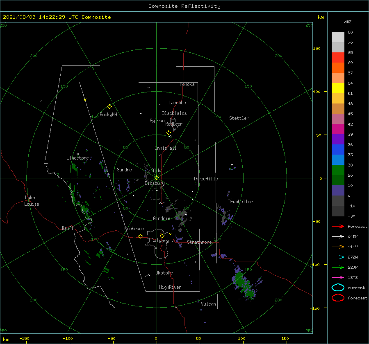
Task: Click the Ponoka city label
Action: [187, 84]
